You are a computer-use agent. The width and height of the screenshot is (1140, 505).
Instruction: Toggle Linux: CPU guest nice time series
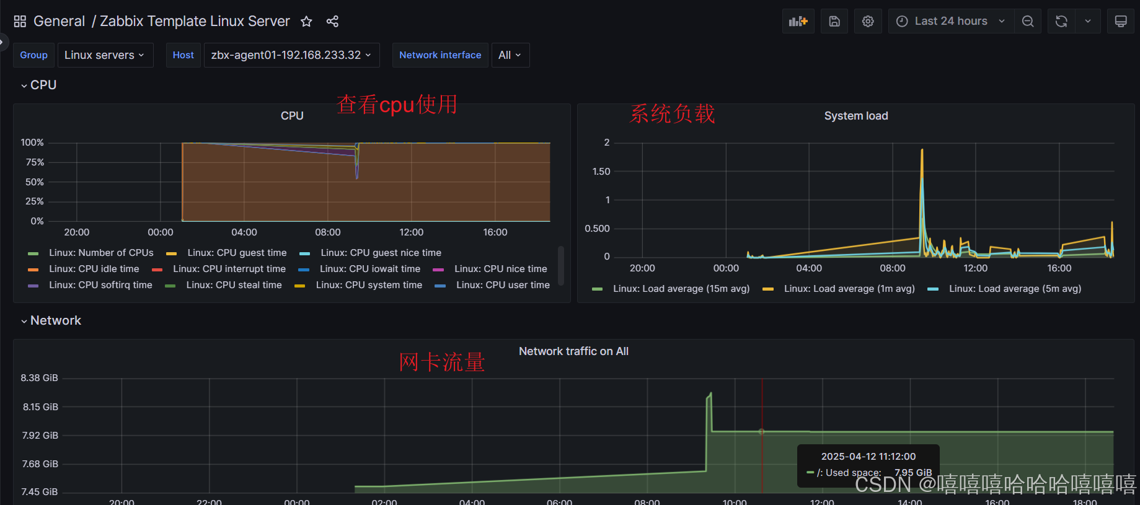pos(381,253)
